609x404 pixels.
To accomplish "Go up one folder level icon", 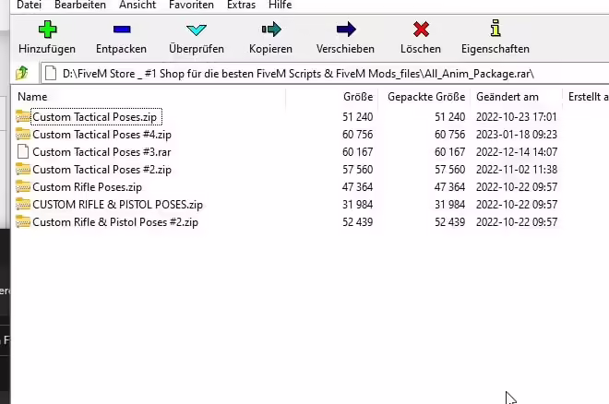I will coord(23,73).
